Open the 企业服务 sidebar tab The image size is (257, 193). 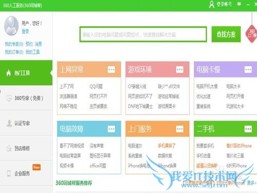26,173
